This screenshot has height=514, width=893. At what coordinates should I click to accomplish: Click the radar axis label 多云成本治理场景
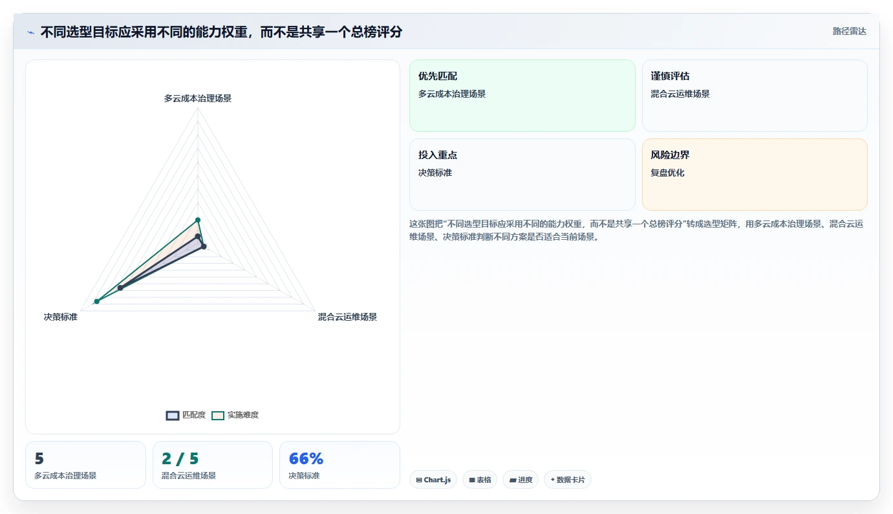click(x=198, y=98)
